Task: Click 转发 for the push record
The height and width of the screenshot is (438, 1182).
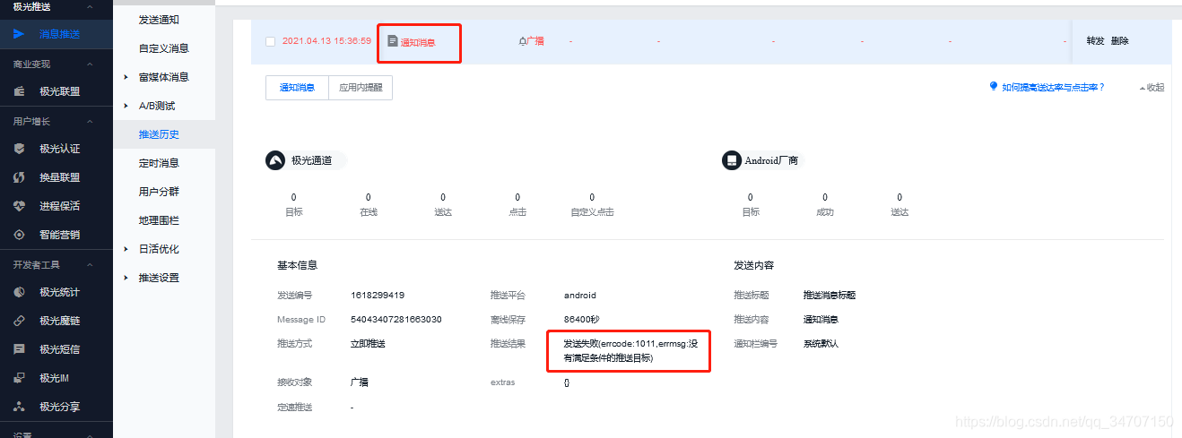Action: 1095,41
